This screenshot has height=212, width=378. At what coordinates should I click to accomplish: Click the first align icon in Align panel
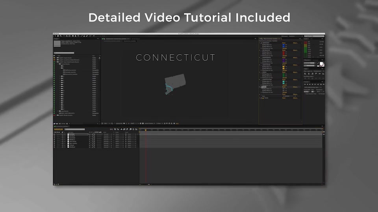tap(305, 73)
